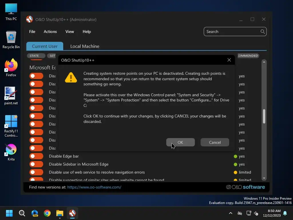Select Disable Edge bar text
Image resolution: width=293 pixels, height=220 pixels.
pyautogui.click(x=64, y=156)
